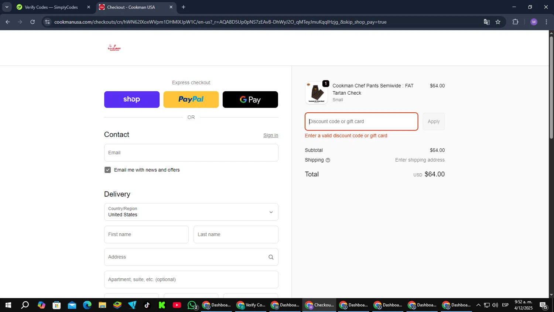The image size is (554, 312).
Task: Click the First name field
Action: 146,234
